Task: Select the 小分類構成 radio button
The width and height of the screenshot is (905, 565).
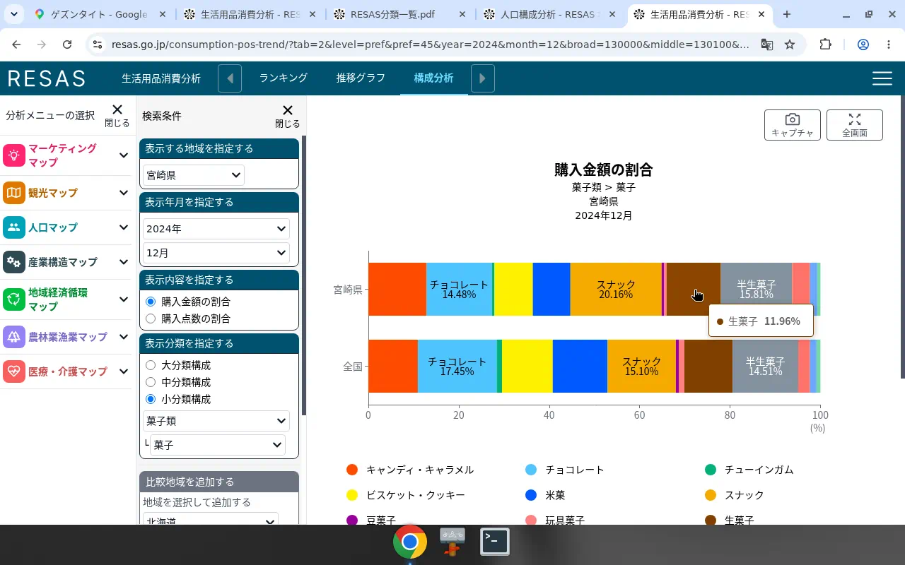Action: pyautogui.click(x=150, y=399)
